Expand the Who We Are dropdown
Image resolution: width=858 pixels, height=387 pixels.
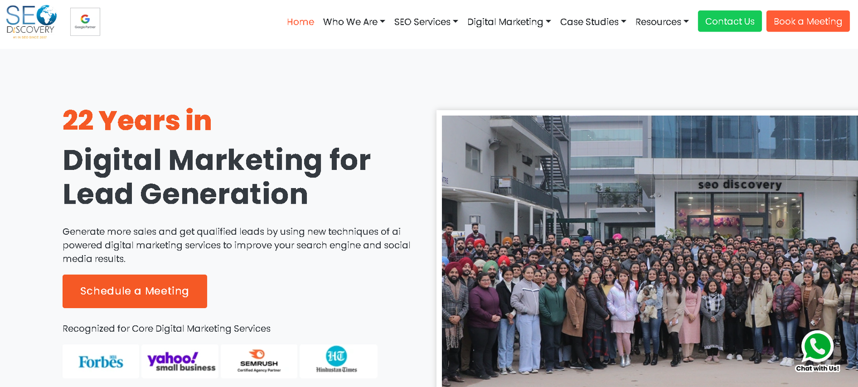[x=354, y=22]
